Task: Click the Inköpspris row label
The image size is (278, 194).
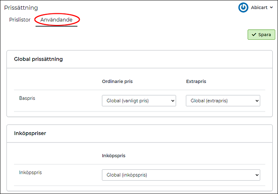Action: coord(30,172)
